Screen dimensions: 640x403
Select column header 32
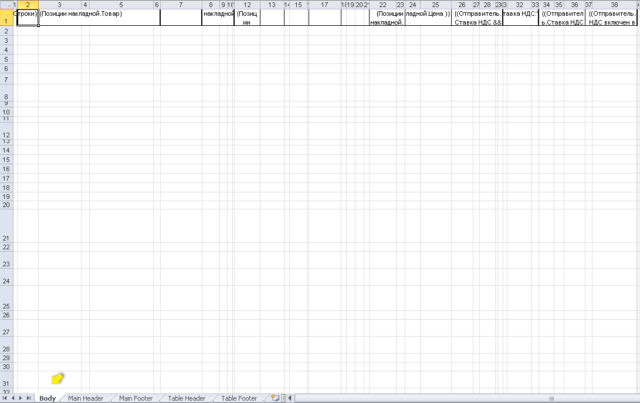coord(519,5)
